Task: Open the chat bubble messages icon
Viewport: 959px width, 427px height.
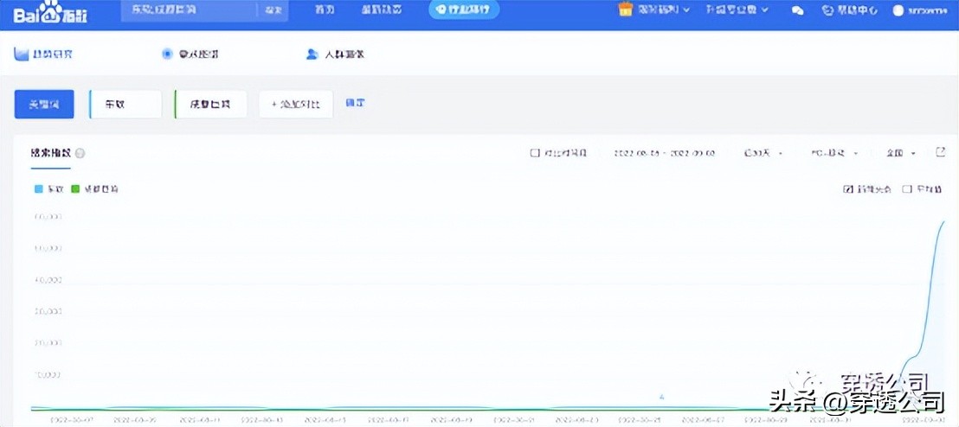Action: pos(797,11)
